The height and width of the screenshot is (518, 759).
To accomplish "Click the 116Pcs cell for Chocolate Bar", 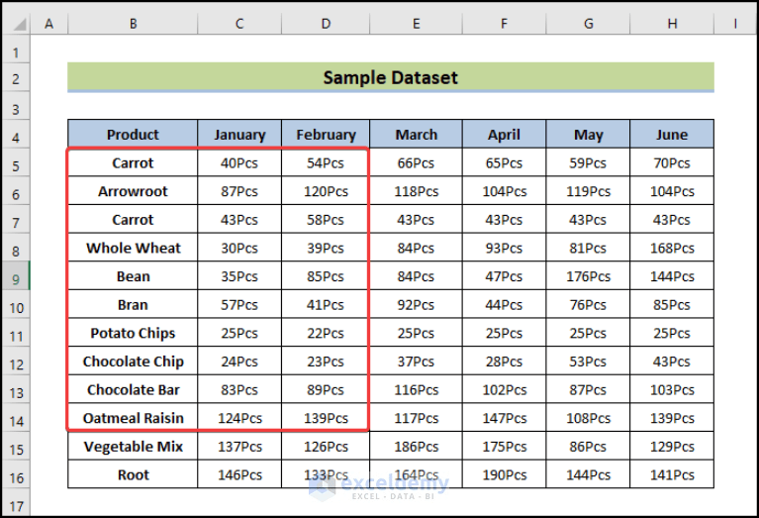I will 416,389.
